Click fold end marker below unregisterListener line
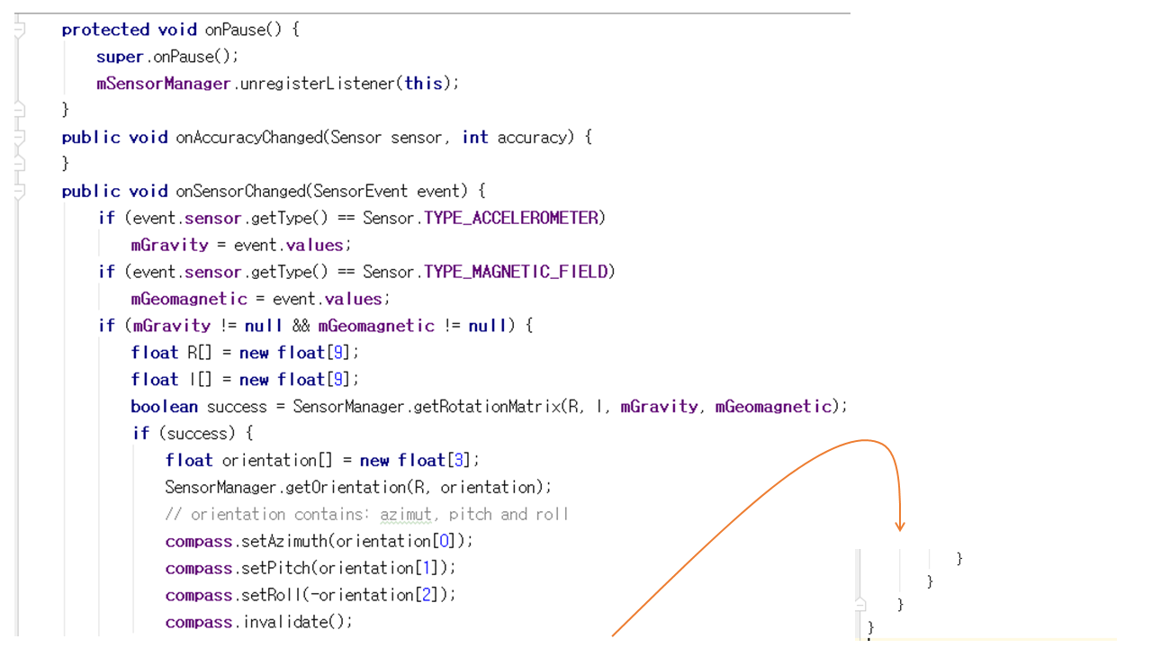The width and height of the screenshot is (1152, 648). tap(19, 110)
